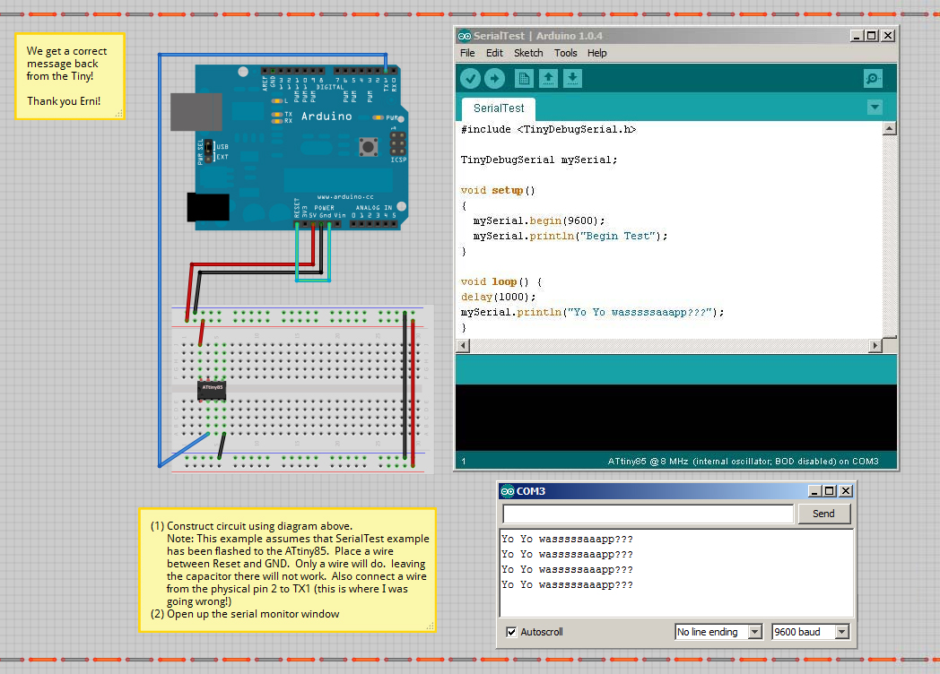Click the first 'Yo Yo wasssssaaapp???' output line

coord(567,540)
